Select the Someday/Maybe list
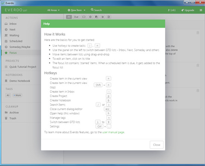 [19, 47]
